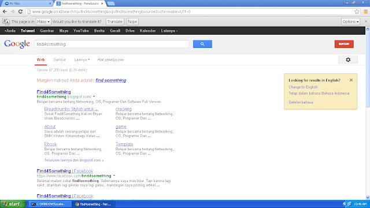
Task: Open the Ebook sitelink
Action: 50,144
